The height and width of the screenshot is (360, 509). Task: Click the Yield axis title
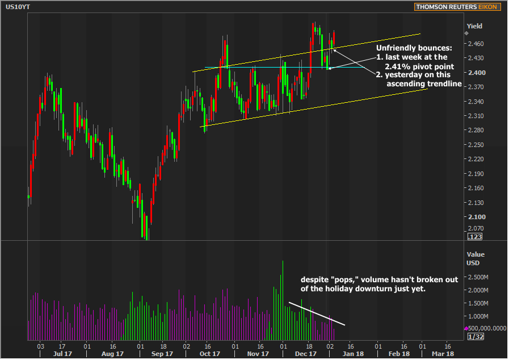(x=474, y=26)
